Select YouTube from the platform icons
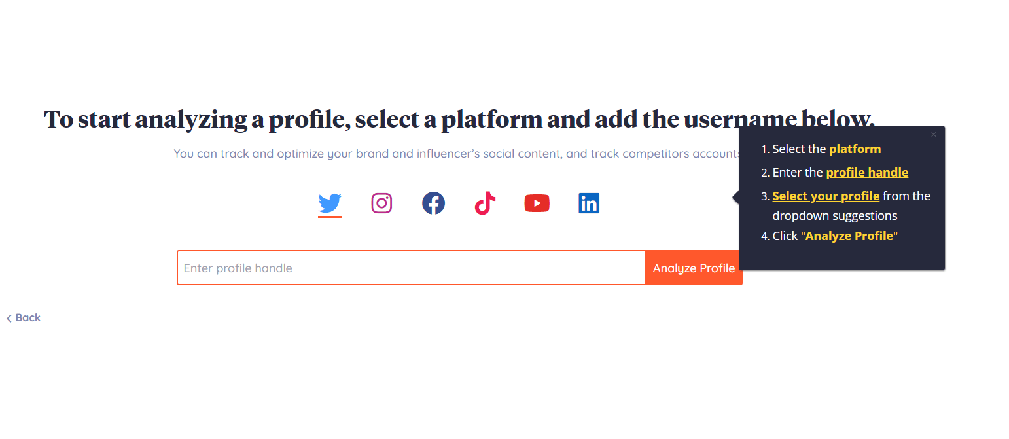 click(x=537, y=203)
